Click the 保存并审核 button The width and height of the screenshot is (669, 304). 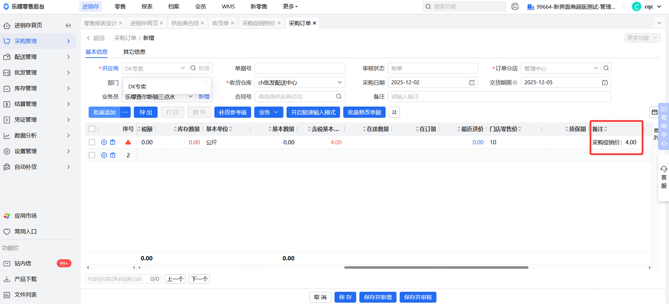point(418,297)
